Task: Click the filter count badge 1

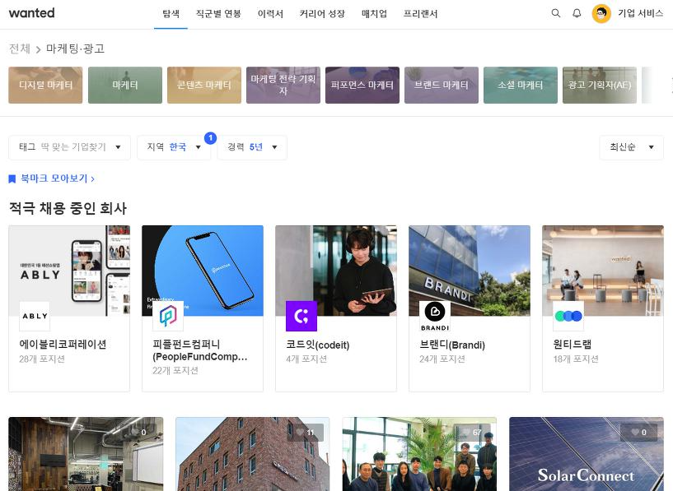Action: tap(210, 138)
